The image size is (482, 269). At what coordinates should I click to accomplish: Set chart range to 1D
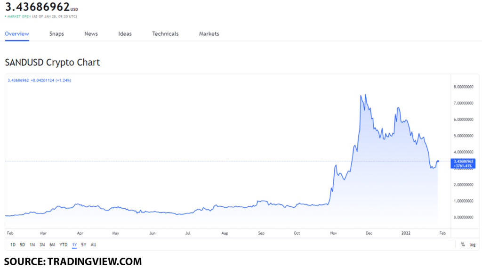[13, 245]
